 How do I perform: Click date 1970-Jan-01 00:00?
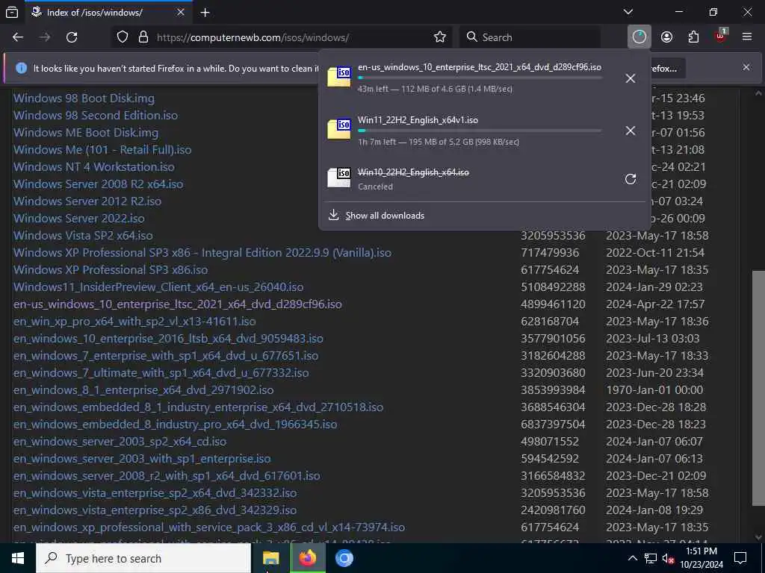(x=654, y=389)
